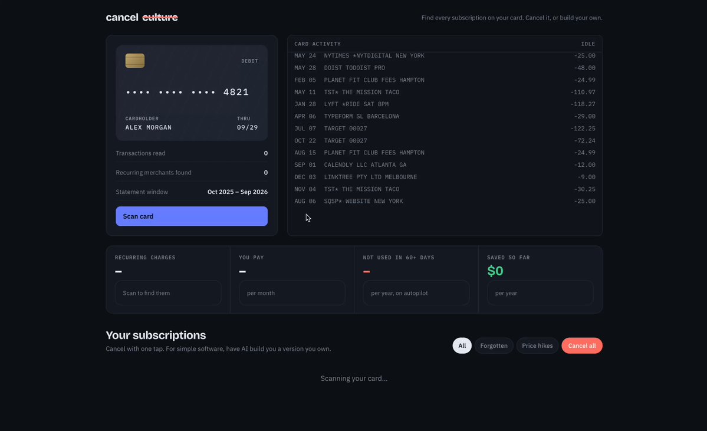Click the OCT 22 TARGET 00027 row

coord(445,141)
